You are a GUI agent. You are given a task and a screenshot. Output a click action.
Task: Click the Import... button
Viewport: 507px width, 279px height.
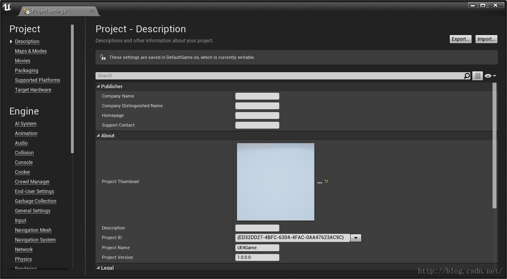pyautogui.click(x=486, y=39)
